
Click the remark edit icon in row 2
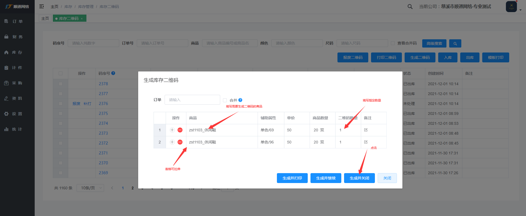(366, 142)
